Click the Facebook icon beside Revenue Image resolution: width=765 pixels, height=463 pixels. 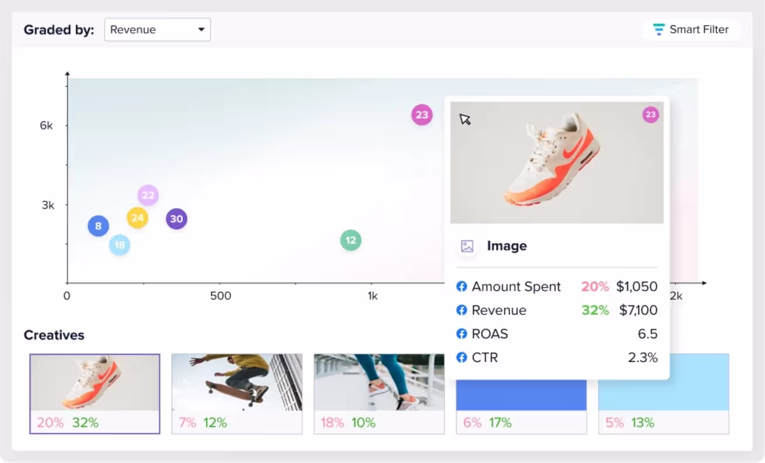461,310
